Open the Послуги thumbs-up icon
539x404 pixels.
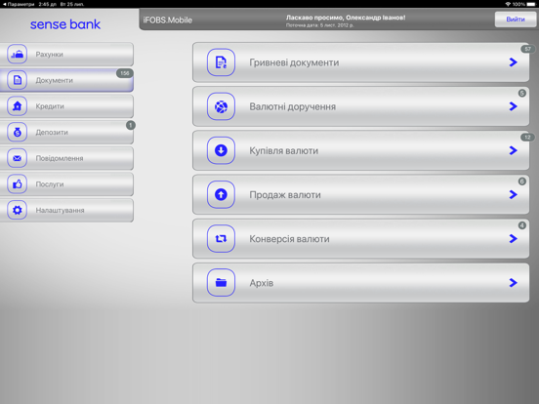[18, 184]
